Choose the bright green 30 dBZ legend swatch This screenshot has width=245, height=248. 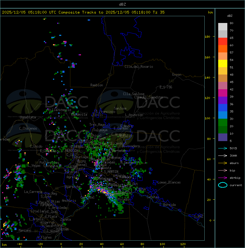coord(223,123)
